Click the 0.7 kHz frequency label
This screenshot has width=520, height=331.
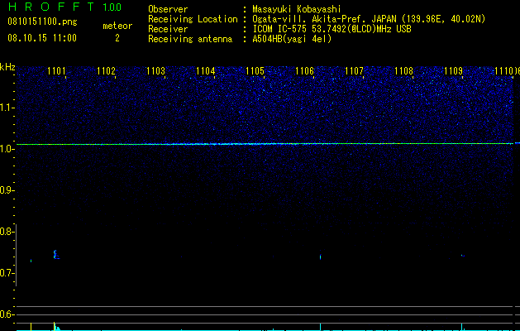(x=7, y=273)
